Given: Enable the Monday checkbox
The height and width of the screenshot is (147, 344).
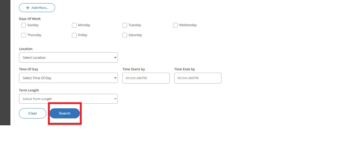Looking at the screenshot, I should [x=74, y=25].
